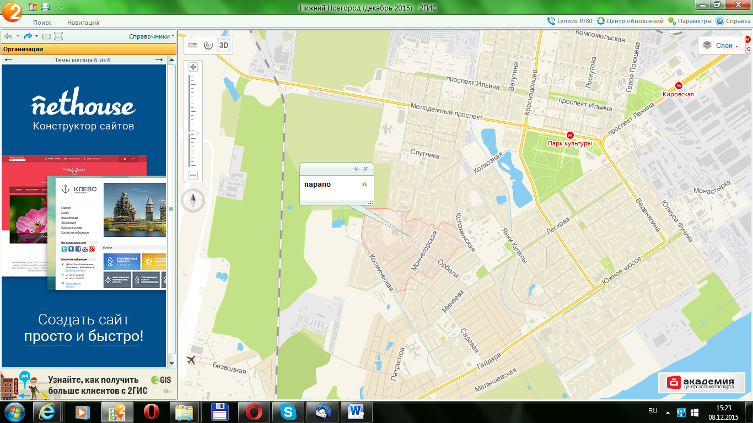Click the vertical splitter handle between panel and map
Image resolution: width=753 pixels, height=423 pixels.
[x=171, y=209]
